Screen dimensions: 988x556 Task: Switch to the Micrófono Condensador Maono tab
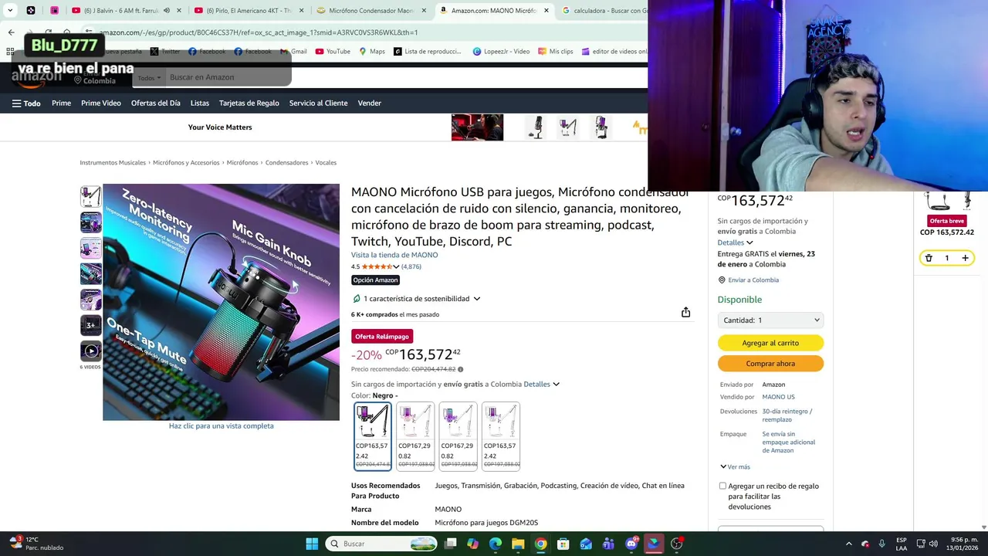click(370, 11)
